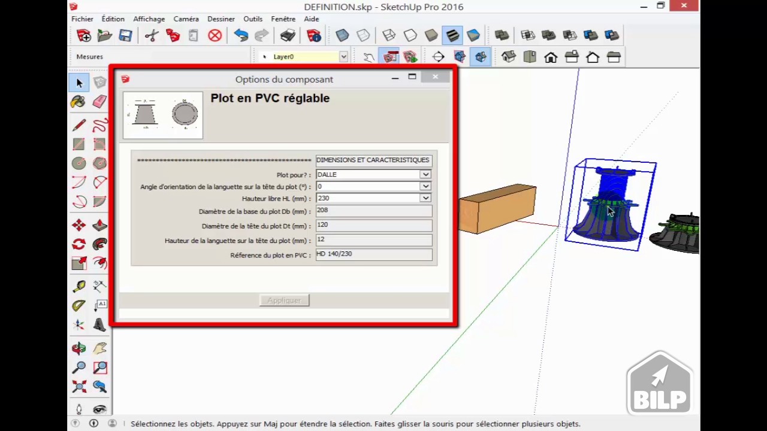Activate the Orbit tool

tap(78, 348)
